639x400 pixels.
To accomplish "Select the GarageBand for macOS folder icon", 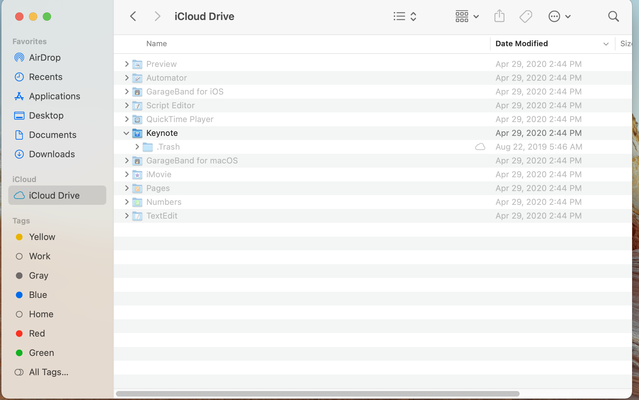I will [137, 161].
